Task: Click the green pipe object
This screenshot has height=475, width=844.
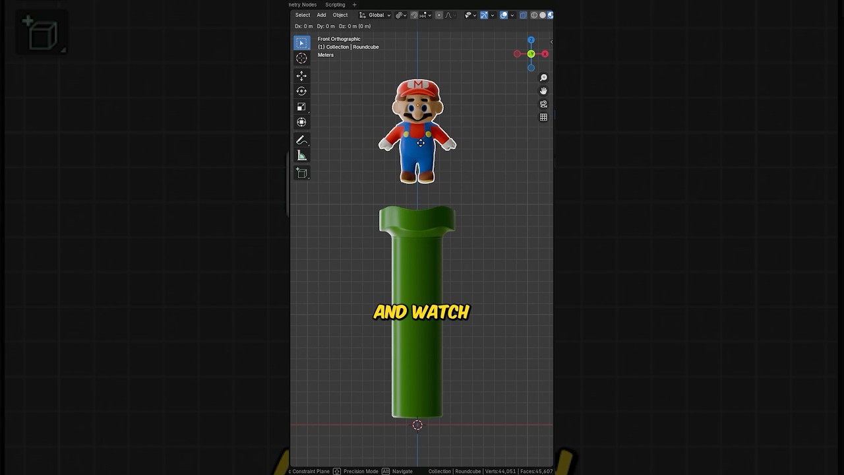Action: (417, 311)
